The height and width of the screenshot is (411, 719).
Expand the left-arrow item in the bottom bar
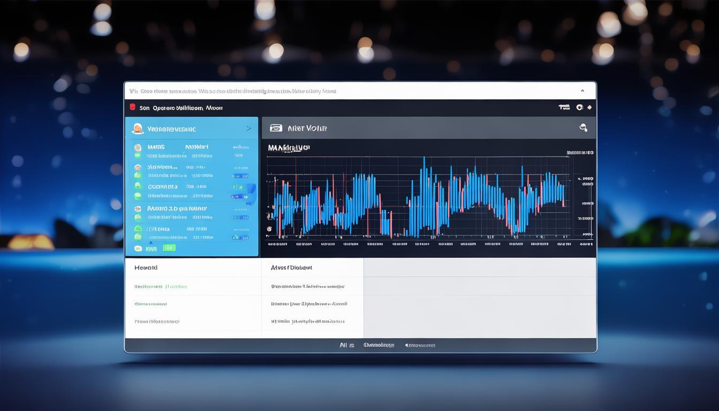(x=420, y=345)
